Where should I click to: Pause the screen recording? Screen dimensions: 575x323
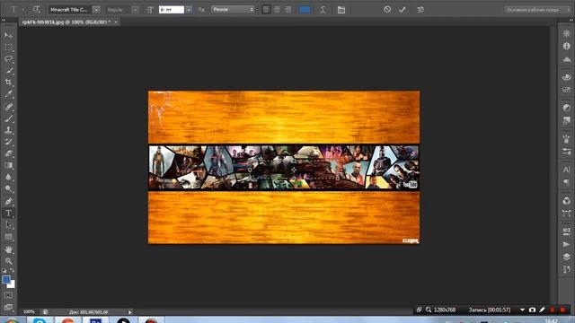tap(553, 310)
